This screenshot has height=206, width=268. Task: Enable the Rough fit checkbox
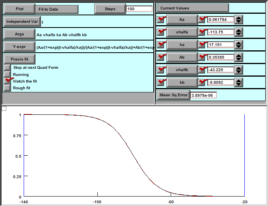point(7,88)
